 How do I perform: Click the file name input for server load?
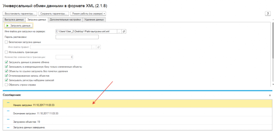(86, 32)
